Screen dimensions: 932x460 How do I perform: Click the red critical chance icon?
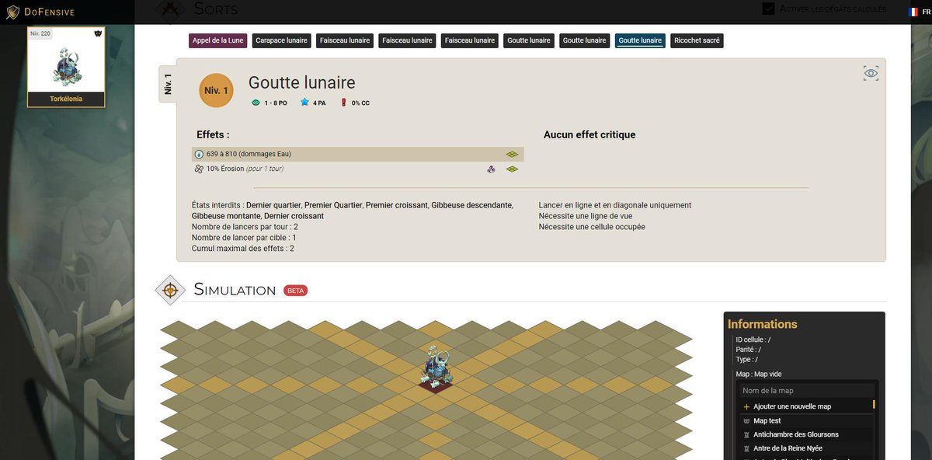[343, 102]
